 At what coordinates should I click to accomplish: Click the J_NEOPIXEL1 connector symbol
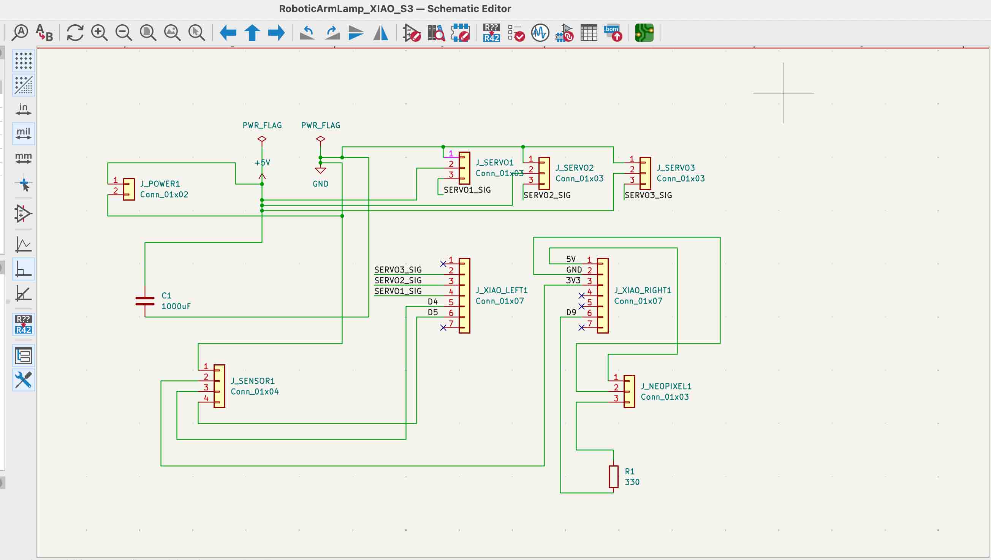tap(629, 392)
